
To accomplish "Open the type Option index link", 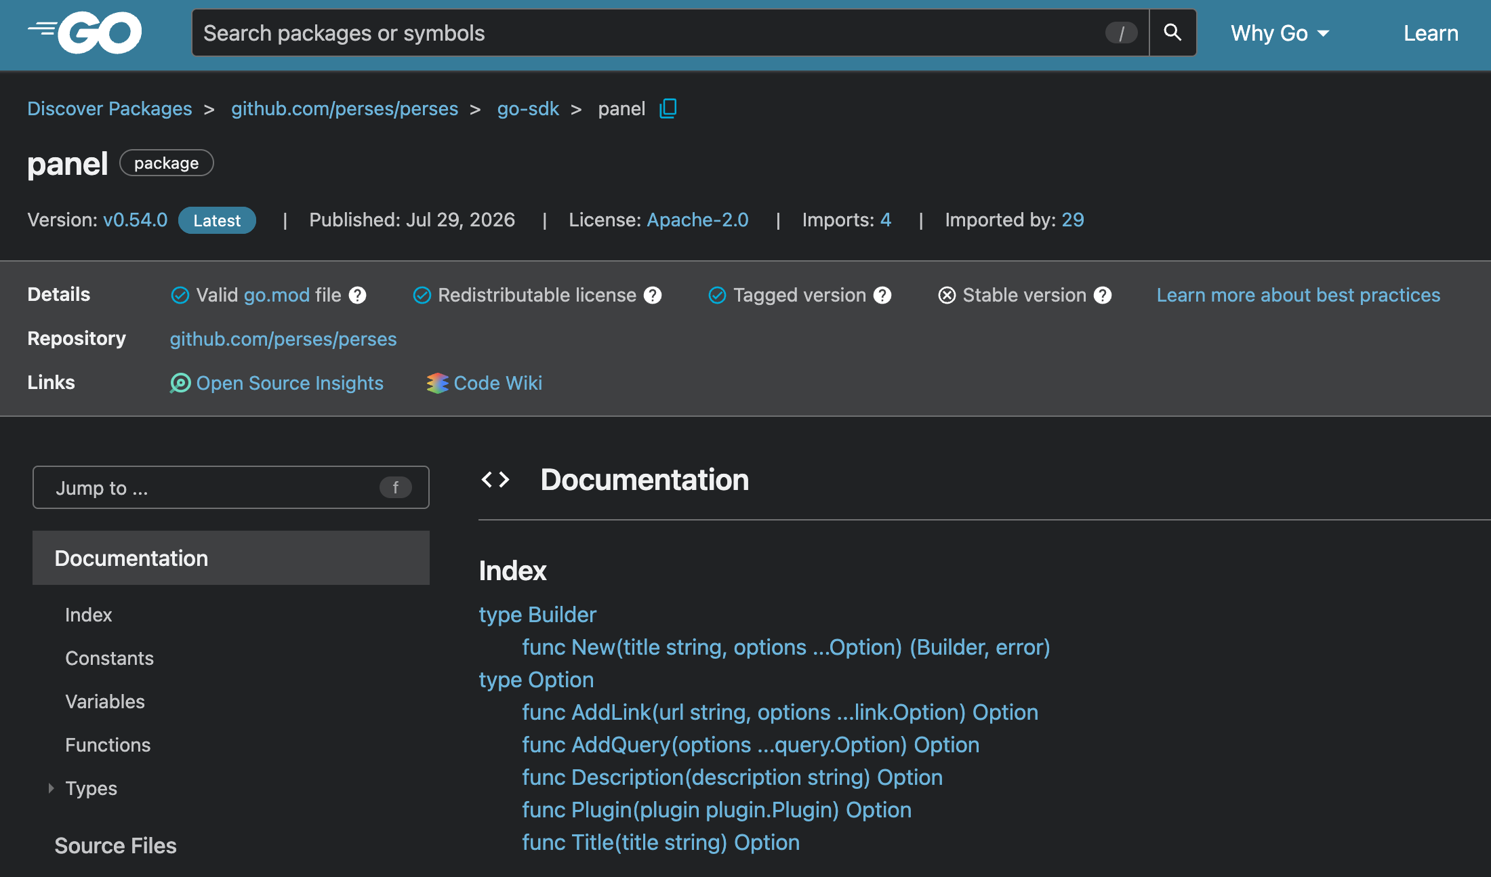I will (x=536, y=680).
